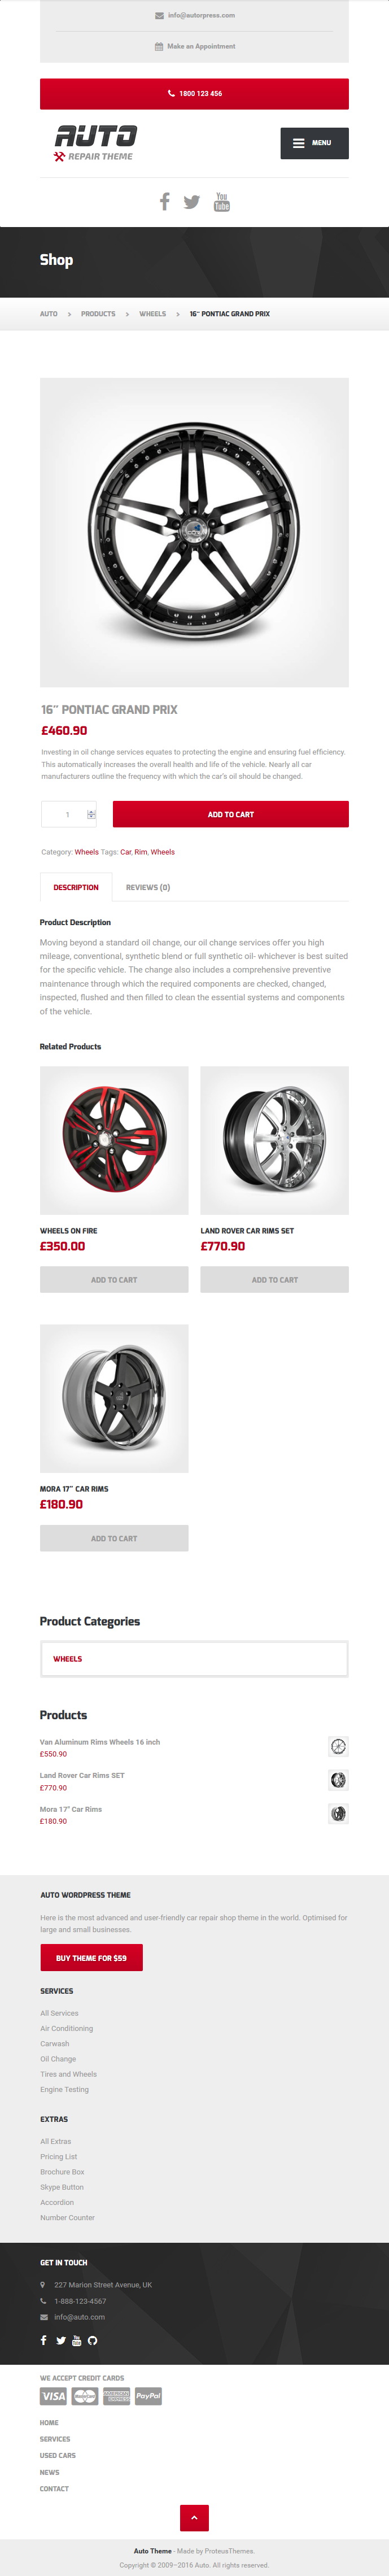Open the YouTube icon in header
The image size is (389, 2576).
click(x=222, y=202)
